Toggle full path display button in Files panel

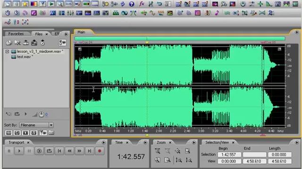point(51,132)
